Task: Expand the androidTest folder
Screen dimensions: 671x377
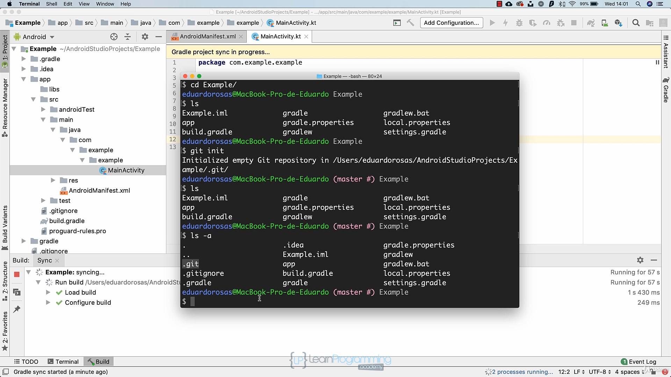Action: point(43,110)
